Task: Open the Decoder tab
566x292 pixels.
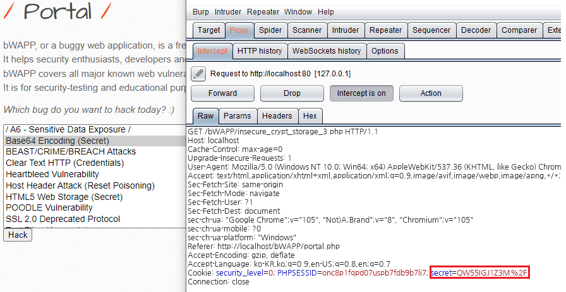Action: (x=476, y=30)
